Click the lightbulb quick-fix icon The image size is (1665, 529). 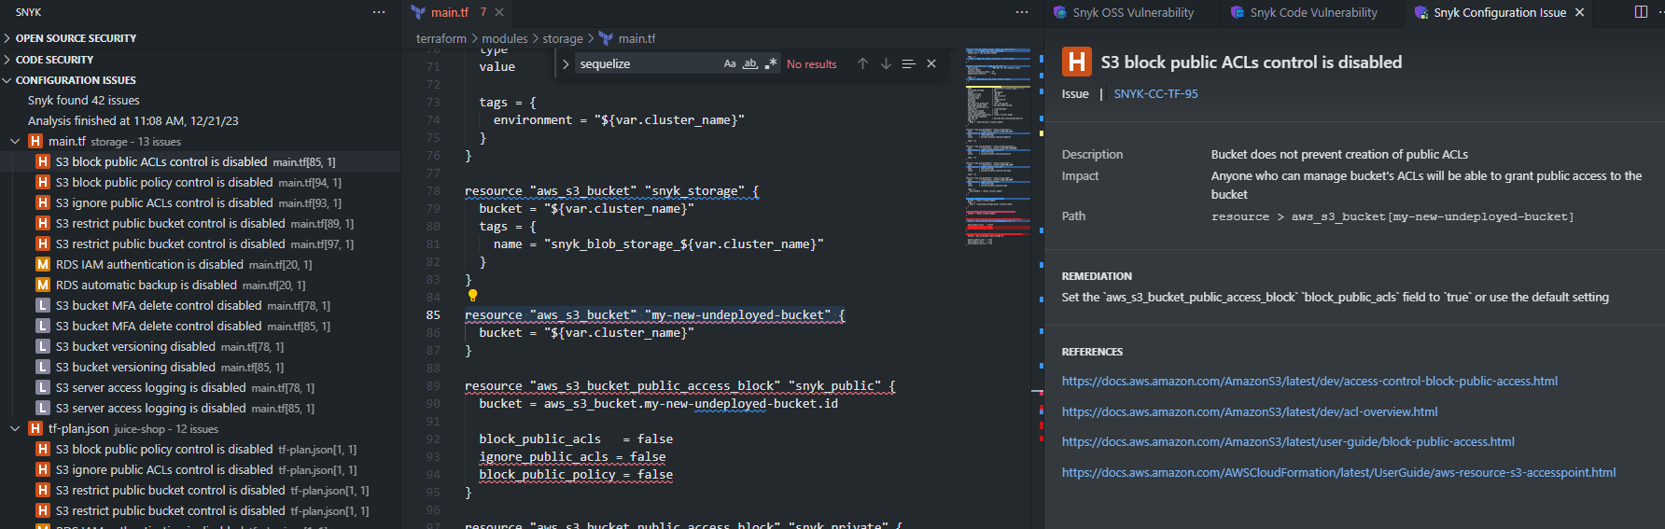tap(473, 296)
